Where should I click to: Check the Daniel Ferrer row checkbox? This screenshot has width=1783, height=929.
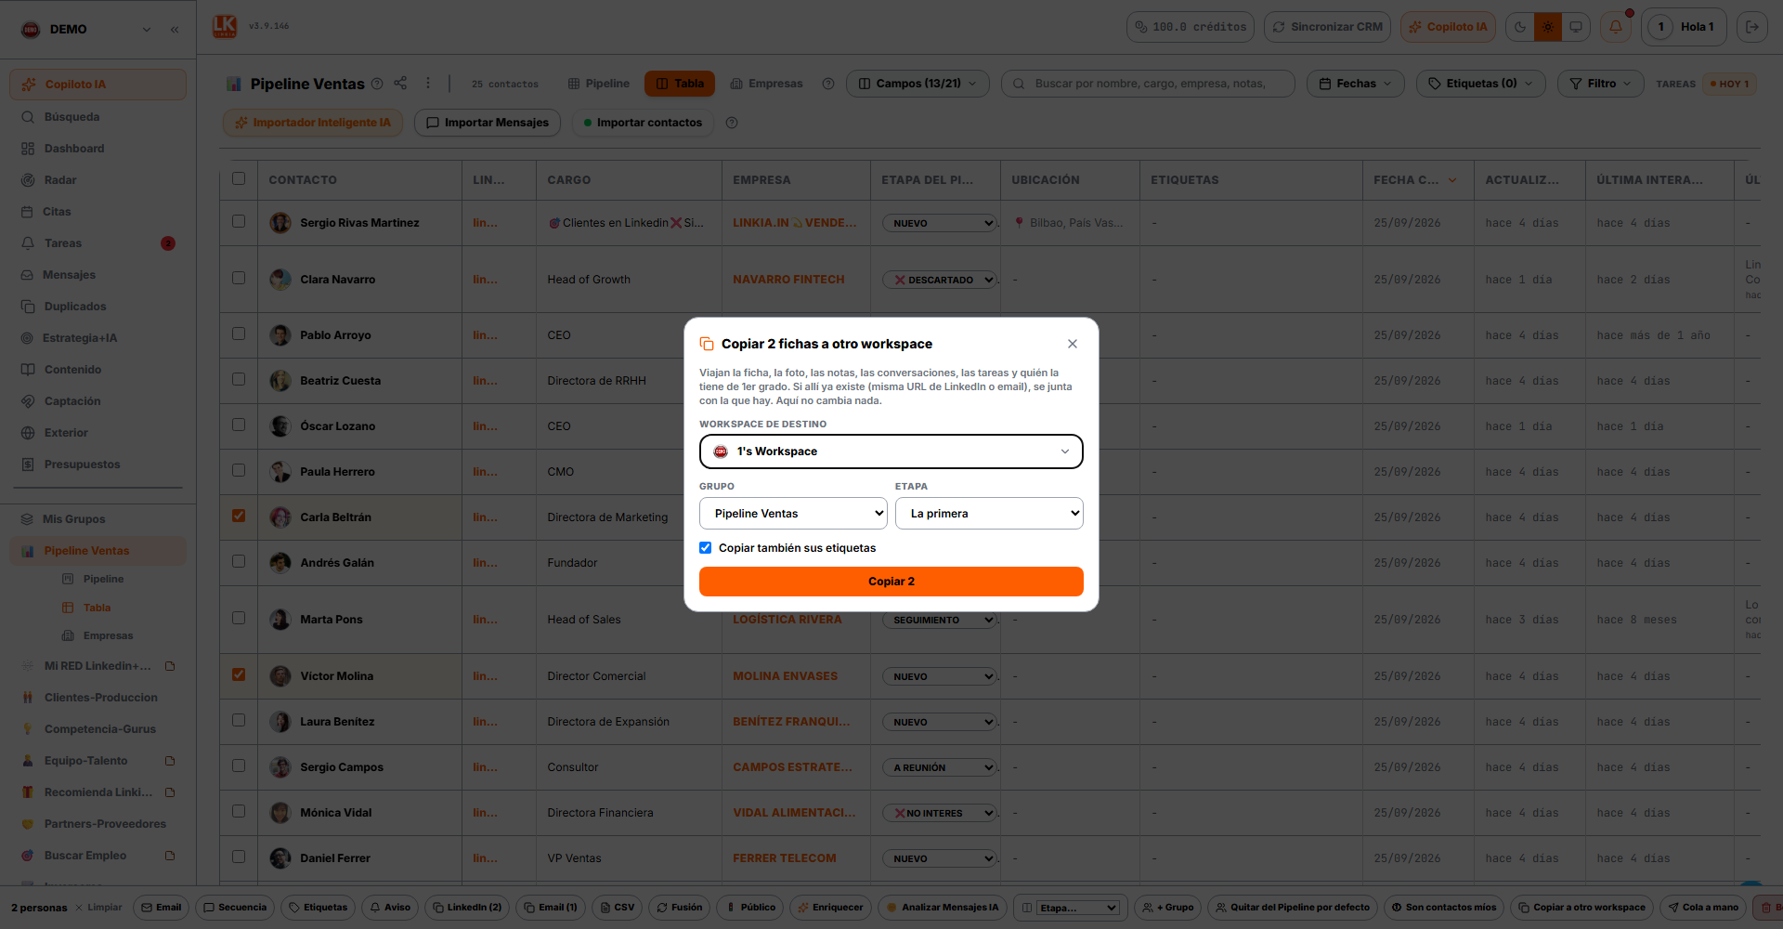point(239,857)
